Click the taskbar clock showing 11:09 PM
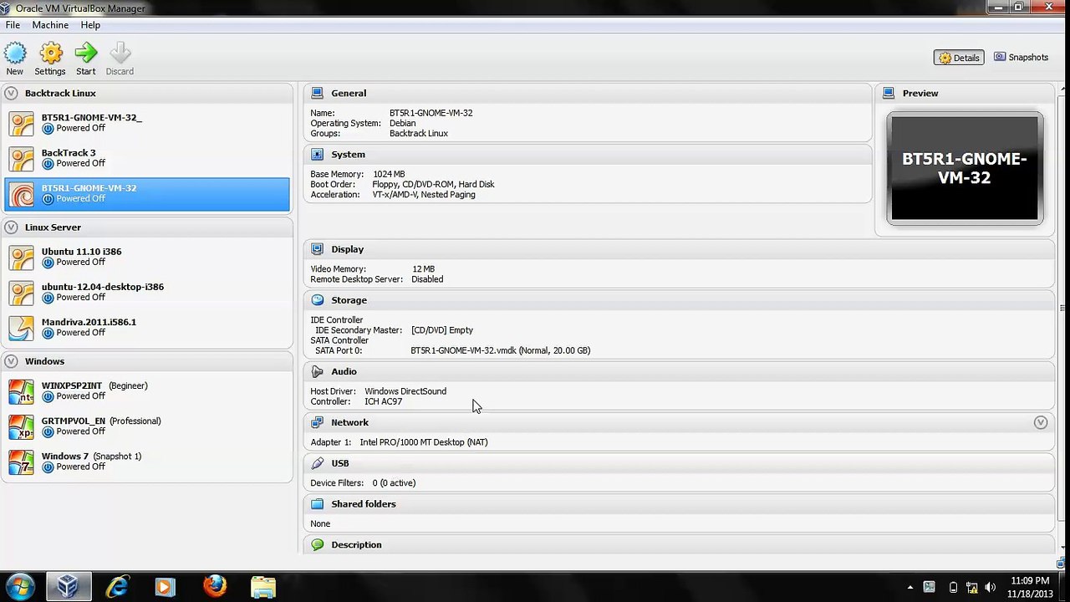The image size is (1070, 602). click(1030, 587)
